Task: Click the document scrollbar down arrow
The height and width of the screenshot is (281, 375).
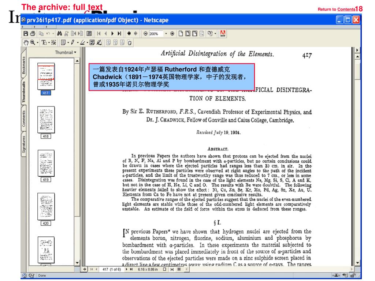Action: [357, 263]
